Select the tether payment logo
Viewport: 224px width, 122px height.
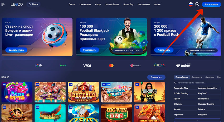183,65
